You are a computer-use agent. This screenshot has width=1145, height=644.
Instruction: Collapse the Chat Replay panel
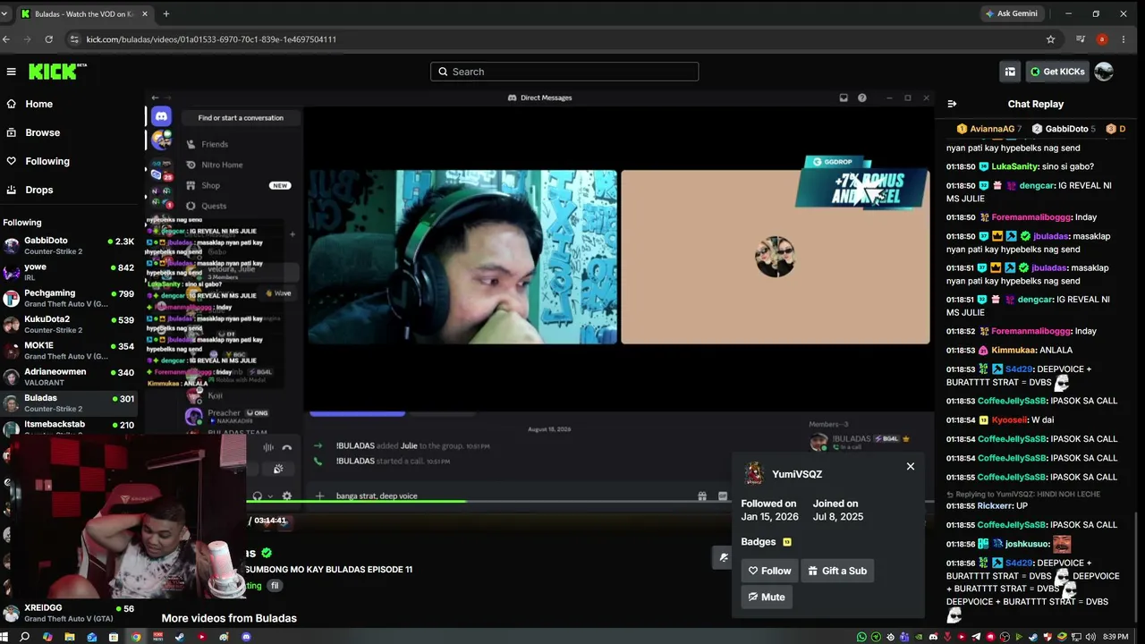tap(952, 104)
